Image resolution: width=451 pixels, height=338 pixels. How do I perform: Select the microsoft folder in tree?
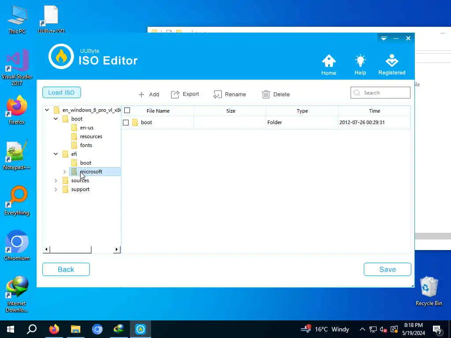point(91,172)
